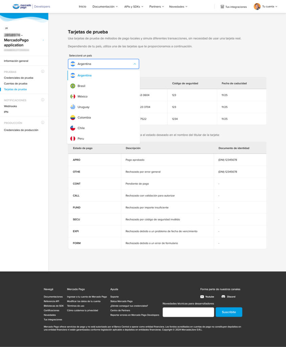Open Tarjetas de prueba sidebar item
This screenshot has width=286, height=347.
click(x=15, y=89)
